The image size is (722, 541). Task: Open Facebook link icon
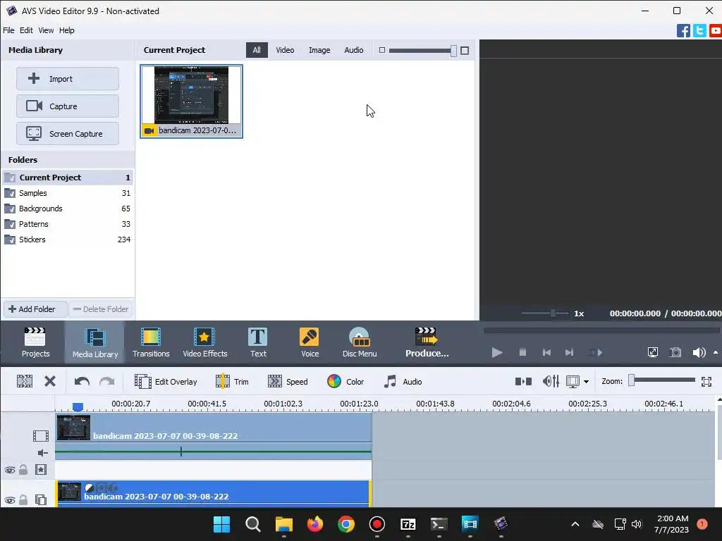pos(683,31)
